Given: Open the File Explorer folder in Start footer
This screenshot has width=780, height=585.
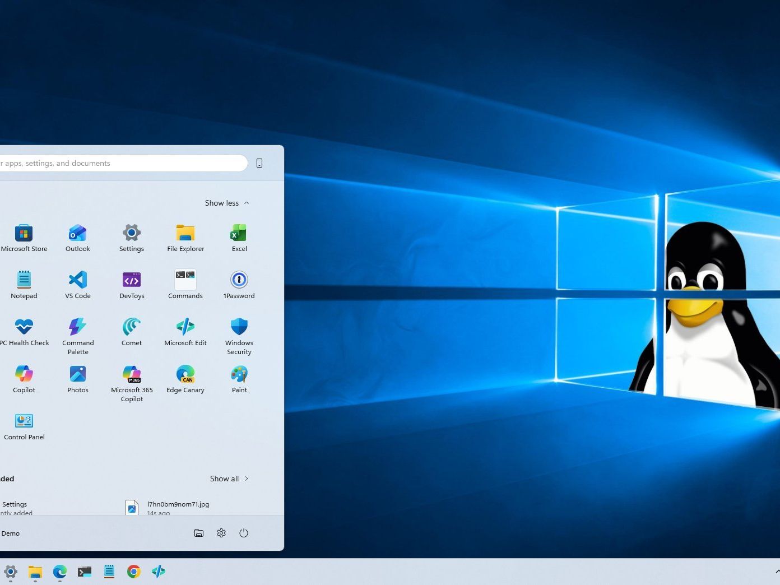Looking at the screenshot, I should [199, 533].
